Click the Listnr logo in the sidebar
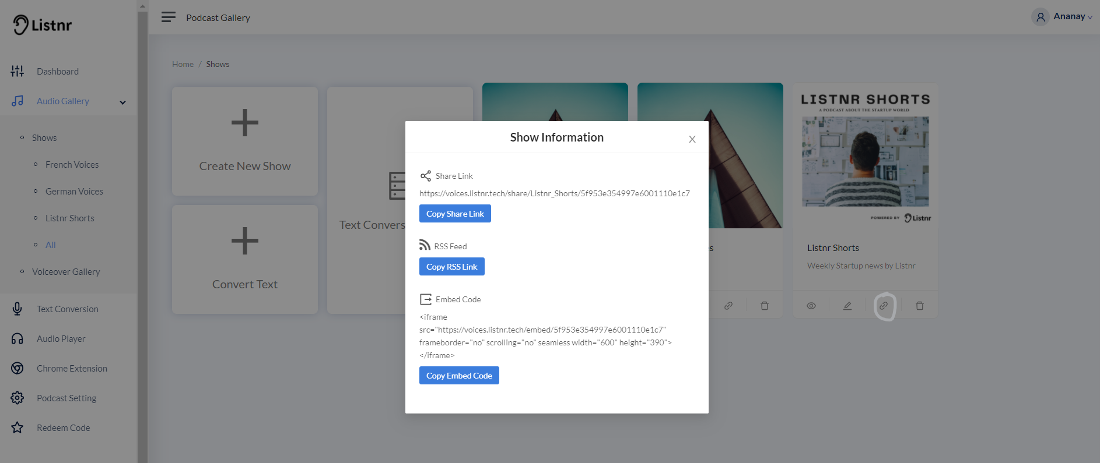 coord(43,25)
